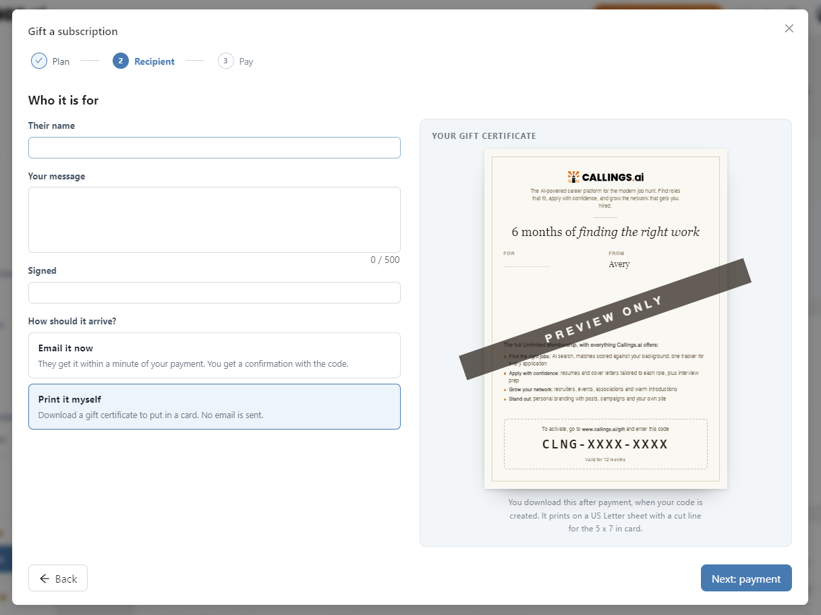Image resolution: width=821 pixels, height=615 pixels.
Task: Click the 'Your message' field label
Action: pos(57,176)
